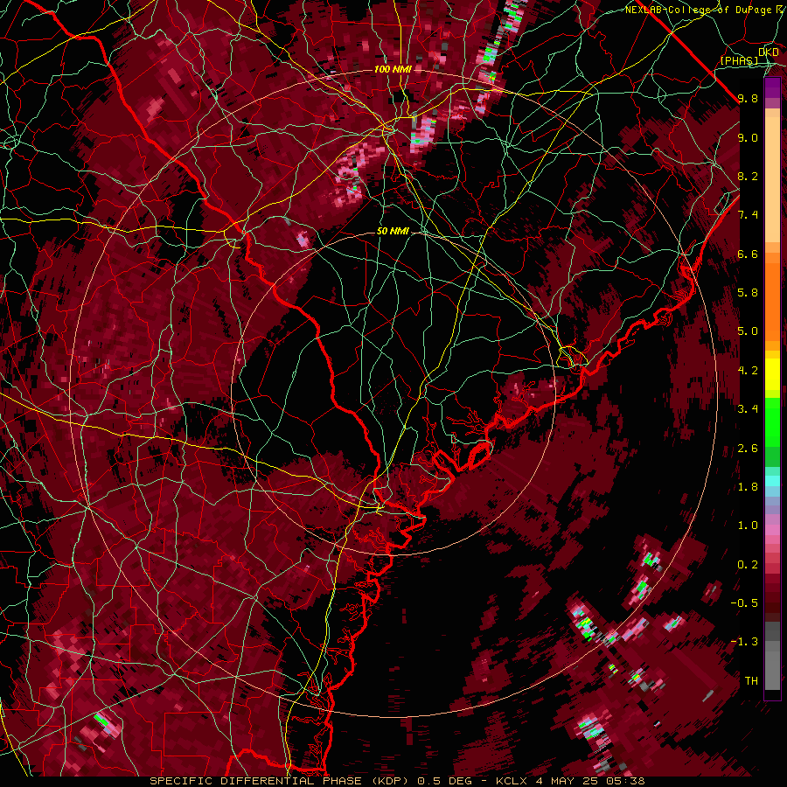Click the DKD label above the color bar

(769, 52)
